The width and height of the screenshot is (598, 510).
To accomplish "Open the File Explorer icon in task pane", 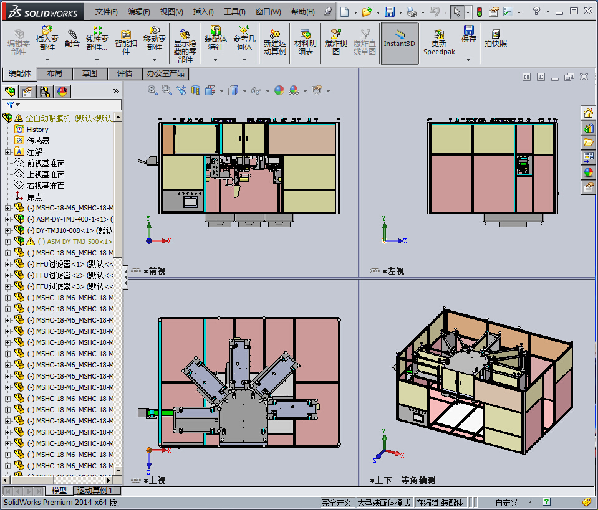I will coord(589,143).
